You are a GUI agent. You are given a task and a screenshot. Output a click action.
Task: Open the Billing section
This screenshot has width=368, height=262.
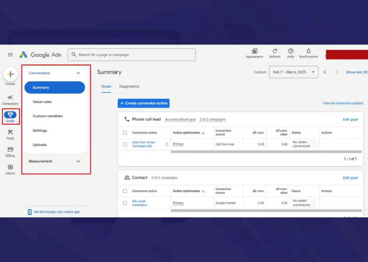tap(10, 152)
